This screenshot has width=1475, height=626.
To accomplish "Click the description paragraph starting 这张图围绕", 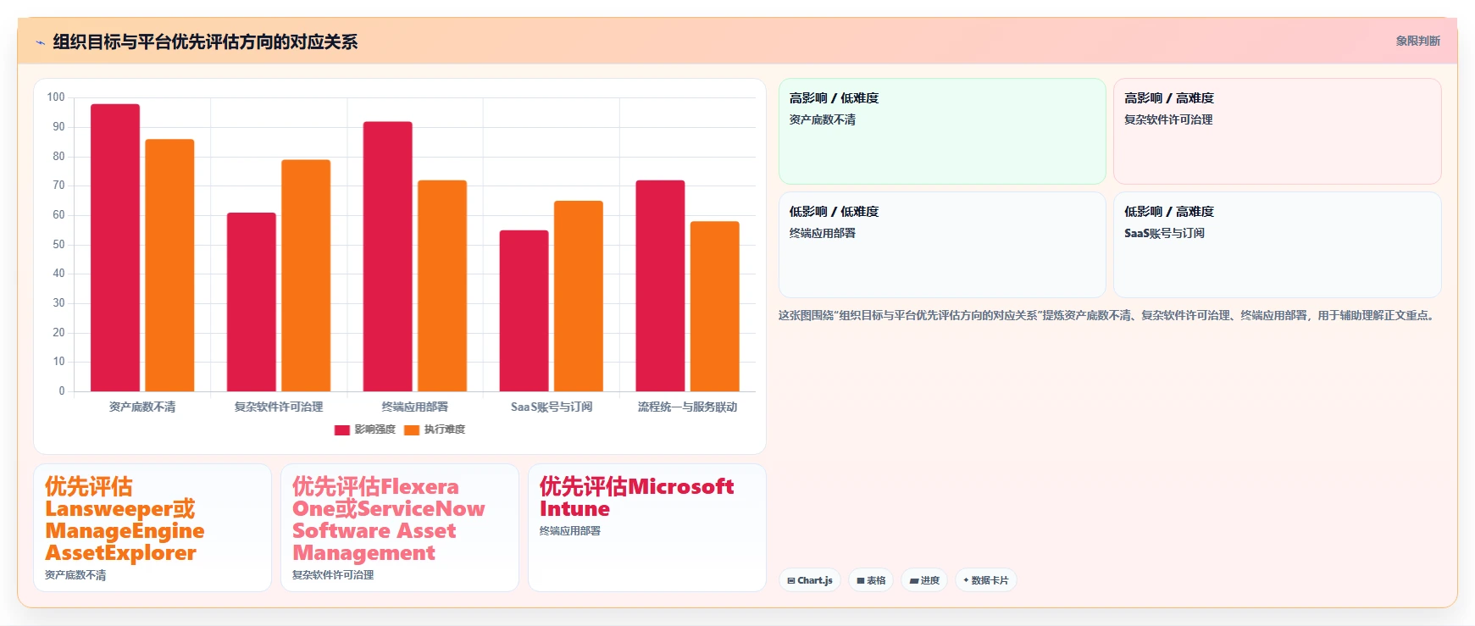I will point(1107,315).
